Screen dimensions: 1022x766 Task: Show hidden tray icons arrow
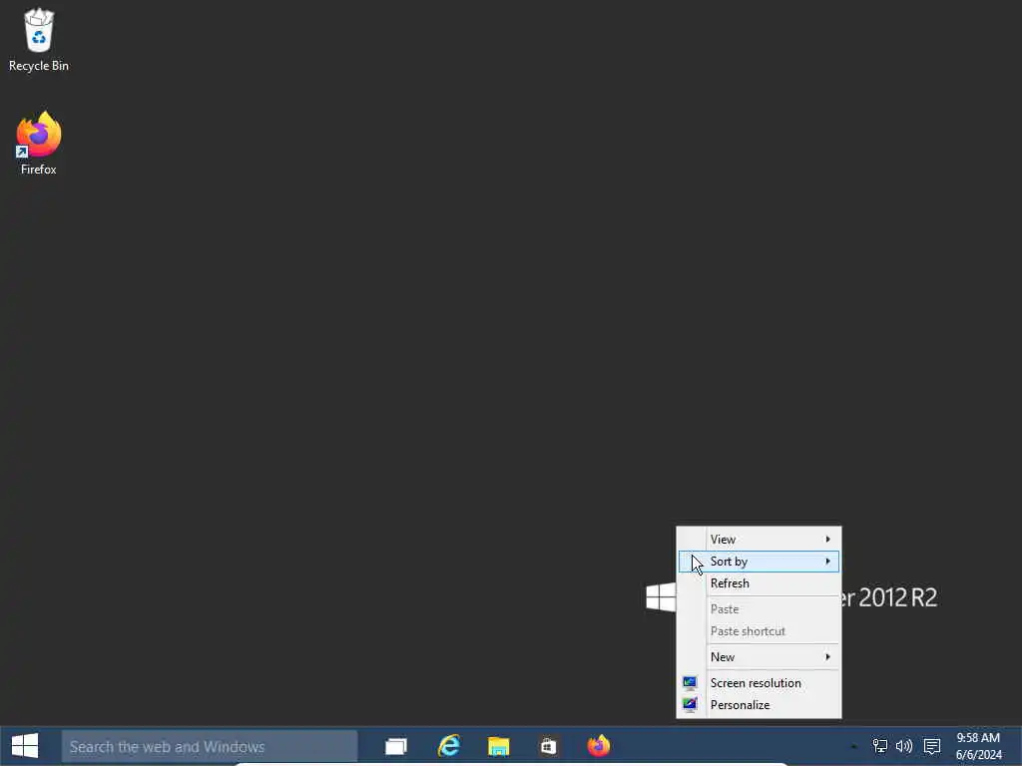coord(854,746)
